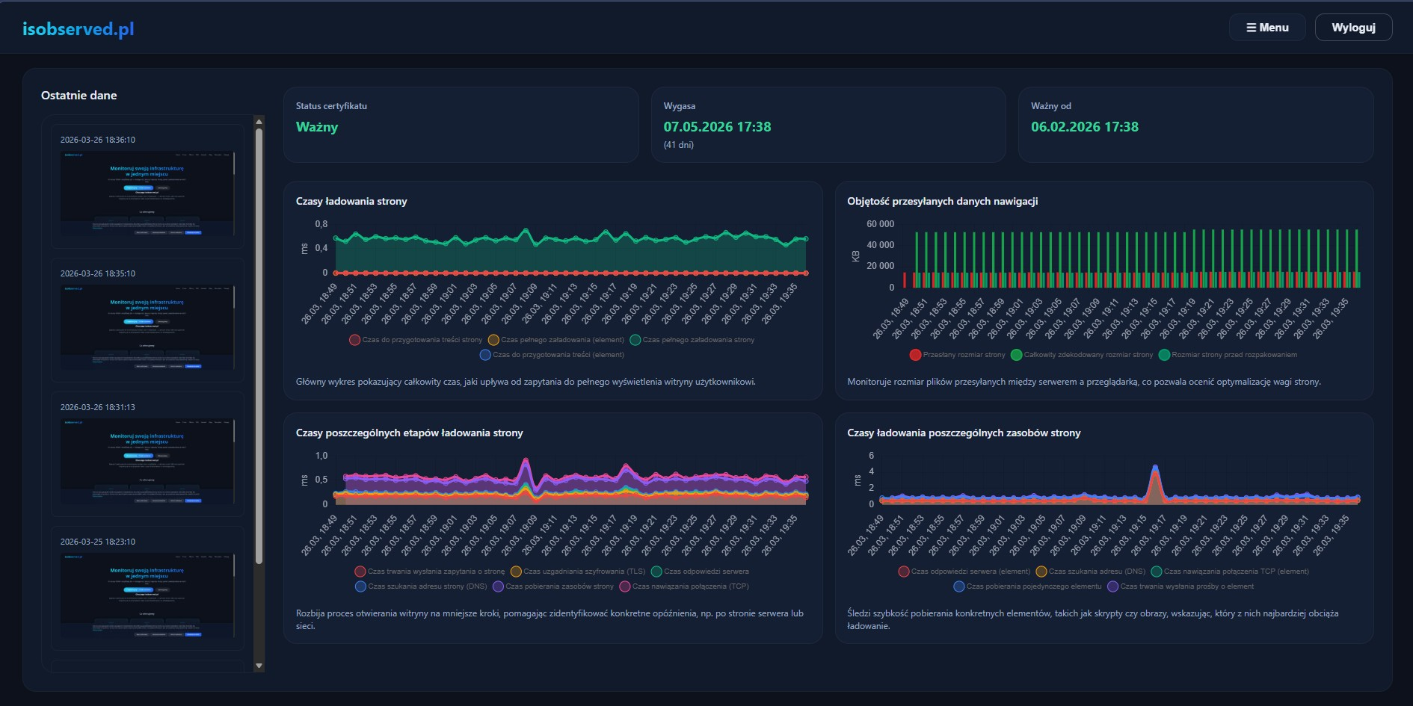Toggle legend 'Czas szukania adresu (DNS)' in resources chart

click(x=1091, y=572)
